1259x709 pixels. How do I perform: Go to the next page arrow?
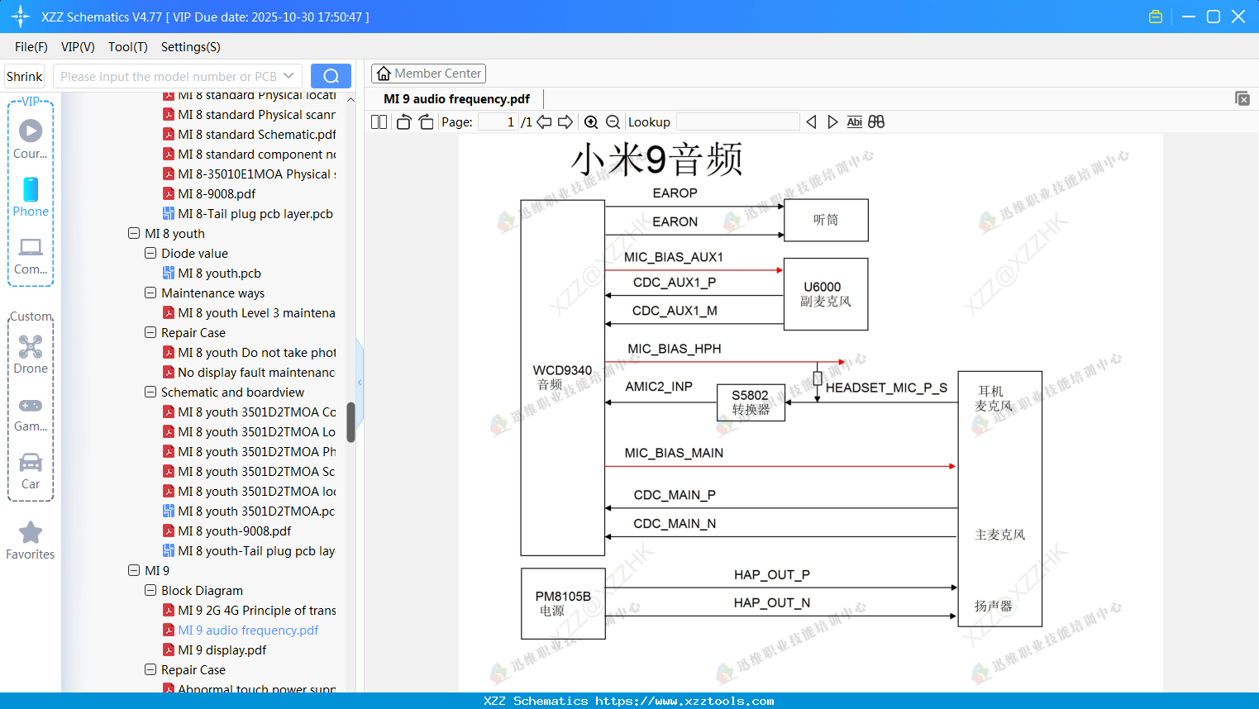(x=565, y=121)
